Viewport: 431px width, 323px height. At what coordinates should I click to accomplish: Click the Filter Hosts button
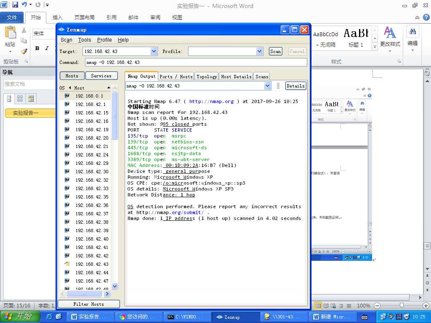(88, 304)
